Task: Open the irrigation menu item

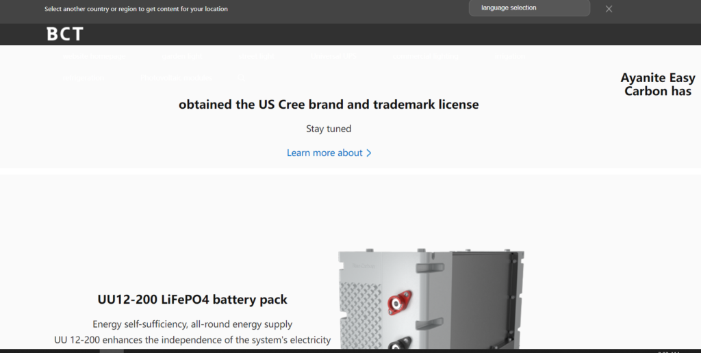Action: tap(510, 56)
